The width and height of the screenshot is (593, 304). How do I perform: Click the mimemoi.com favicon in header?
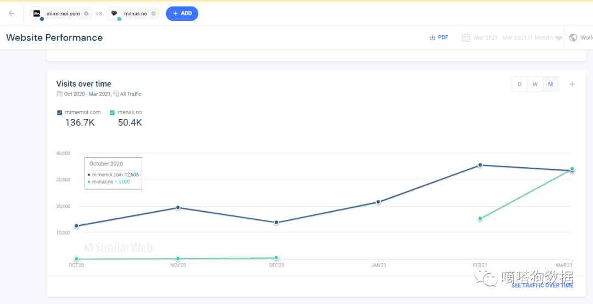pos(37,14)
